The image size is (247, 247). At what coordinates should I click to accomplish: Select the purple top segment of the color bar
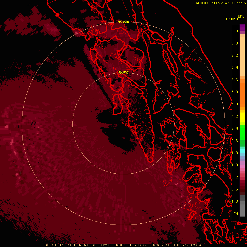(242, 27)
